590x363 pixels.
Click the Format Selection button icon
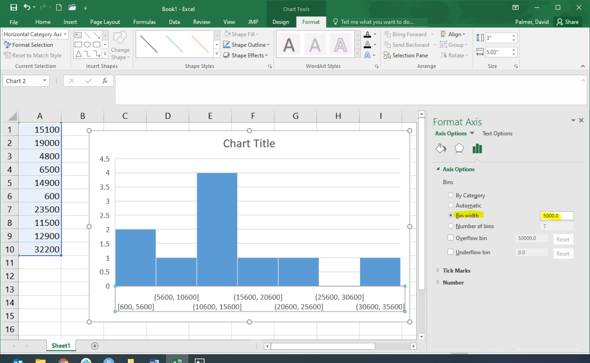[7, 45]
